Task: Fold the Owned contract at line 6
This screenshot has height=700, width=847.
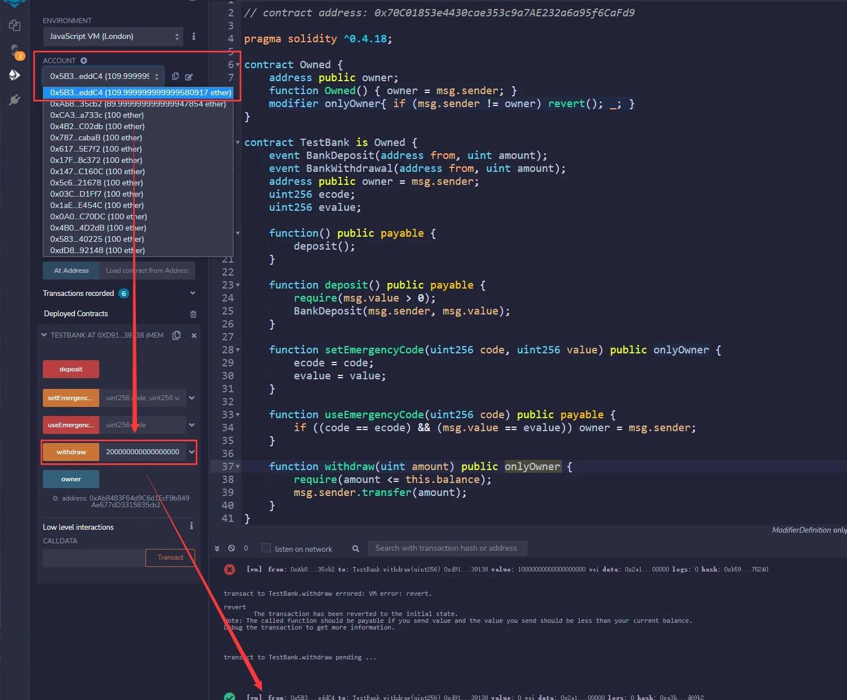Action: pos(237,65)
